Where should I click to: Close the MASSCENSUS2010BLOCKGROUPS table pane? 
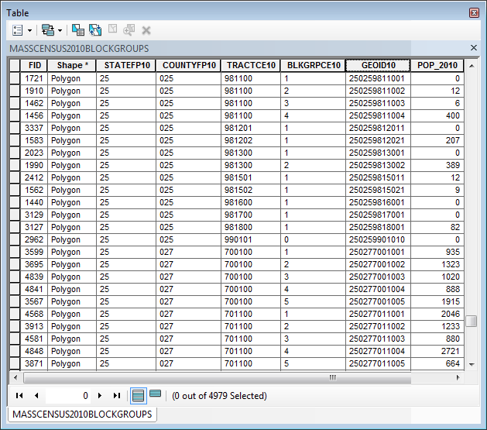(x=474, y=47)
